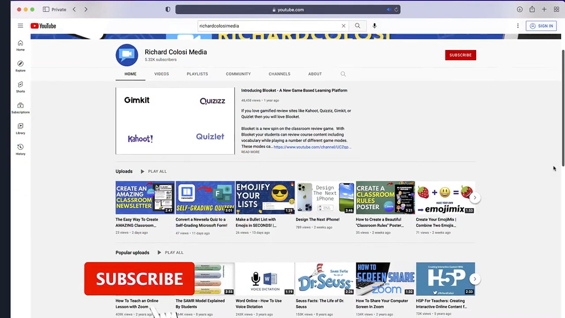Go forward in Safari
Screen dimensions: 565x318
pos(86,9)
